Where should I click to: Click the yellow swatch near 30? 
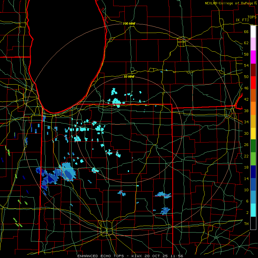pyautogui.click(x=253, y=134)
